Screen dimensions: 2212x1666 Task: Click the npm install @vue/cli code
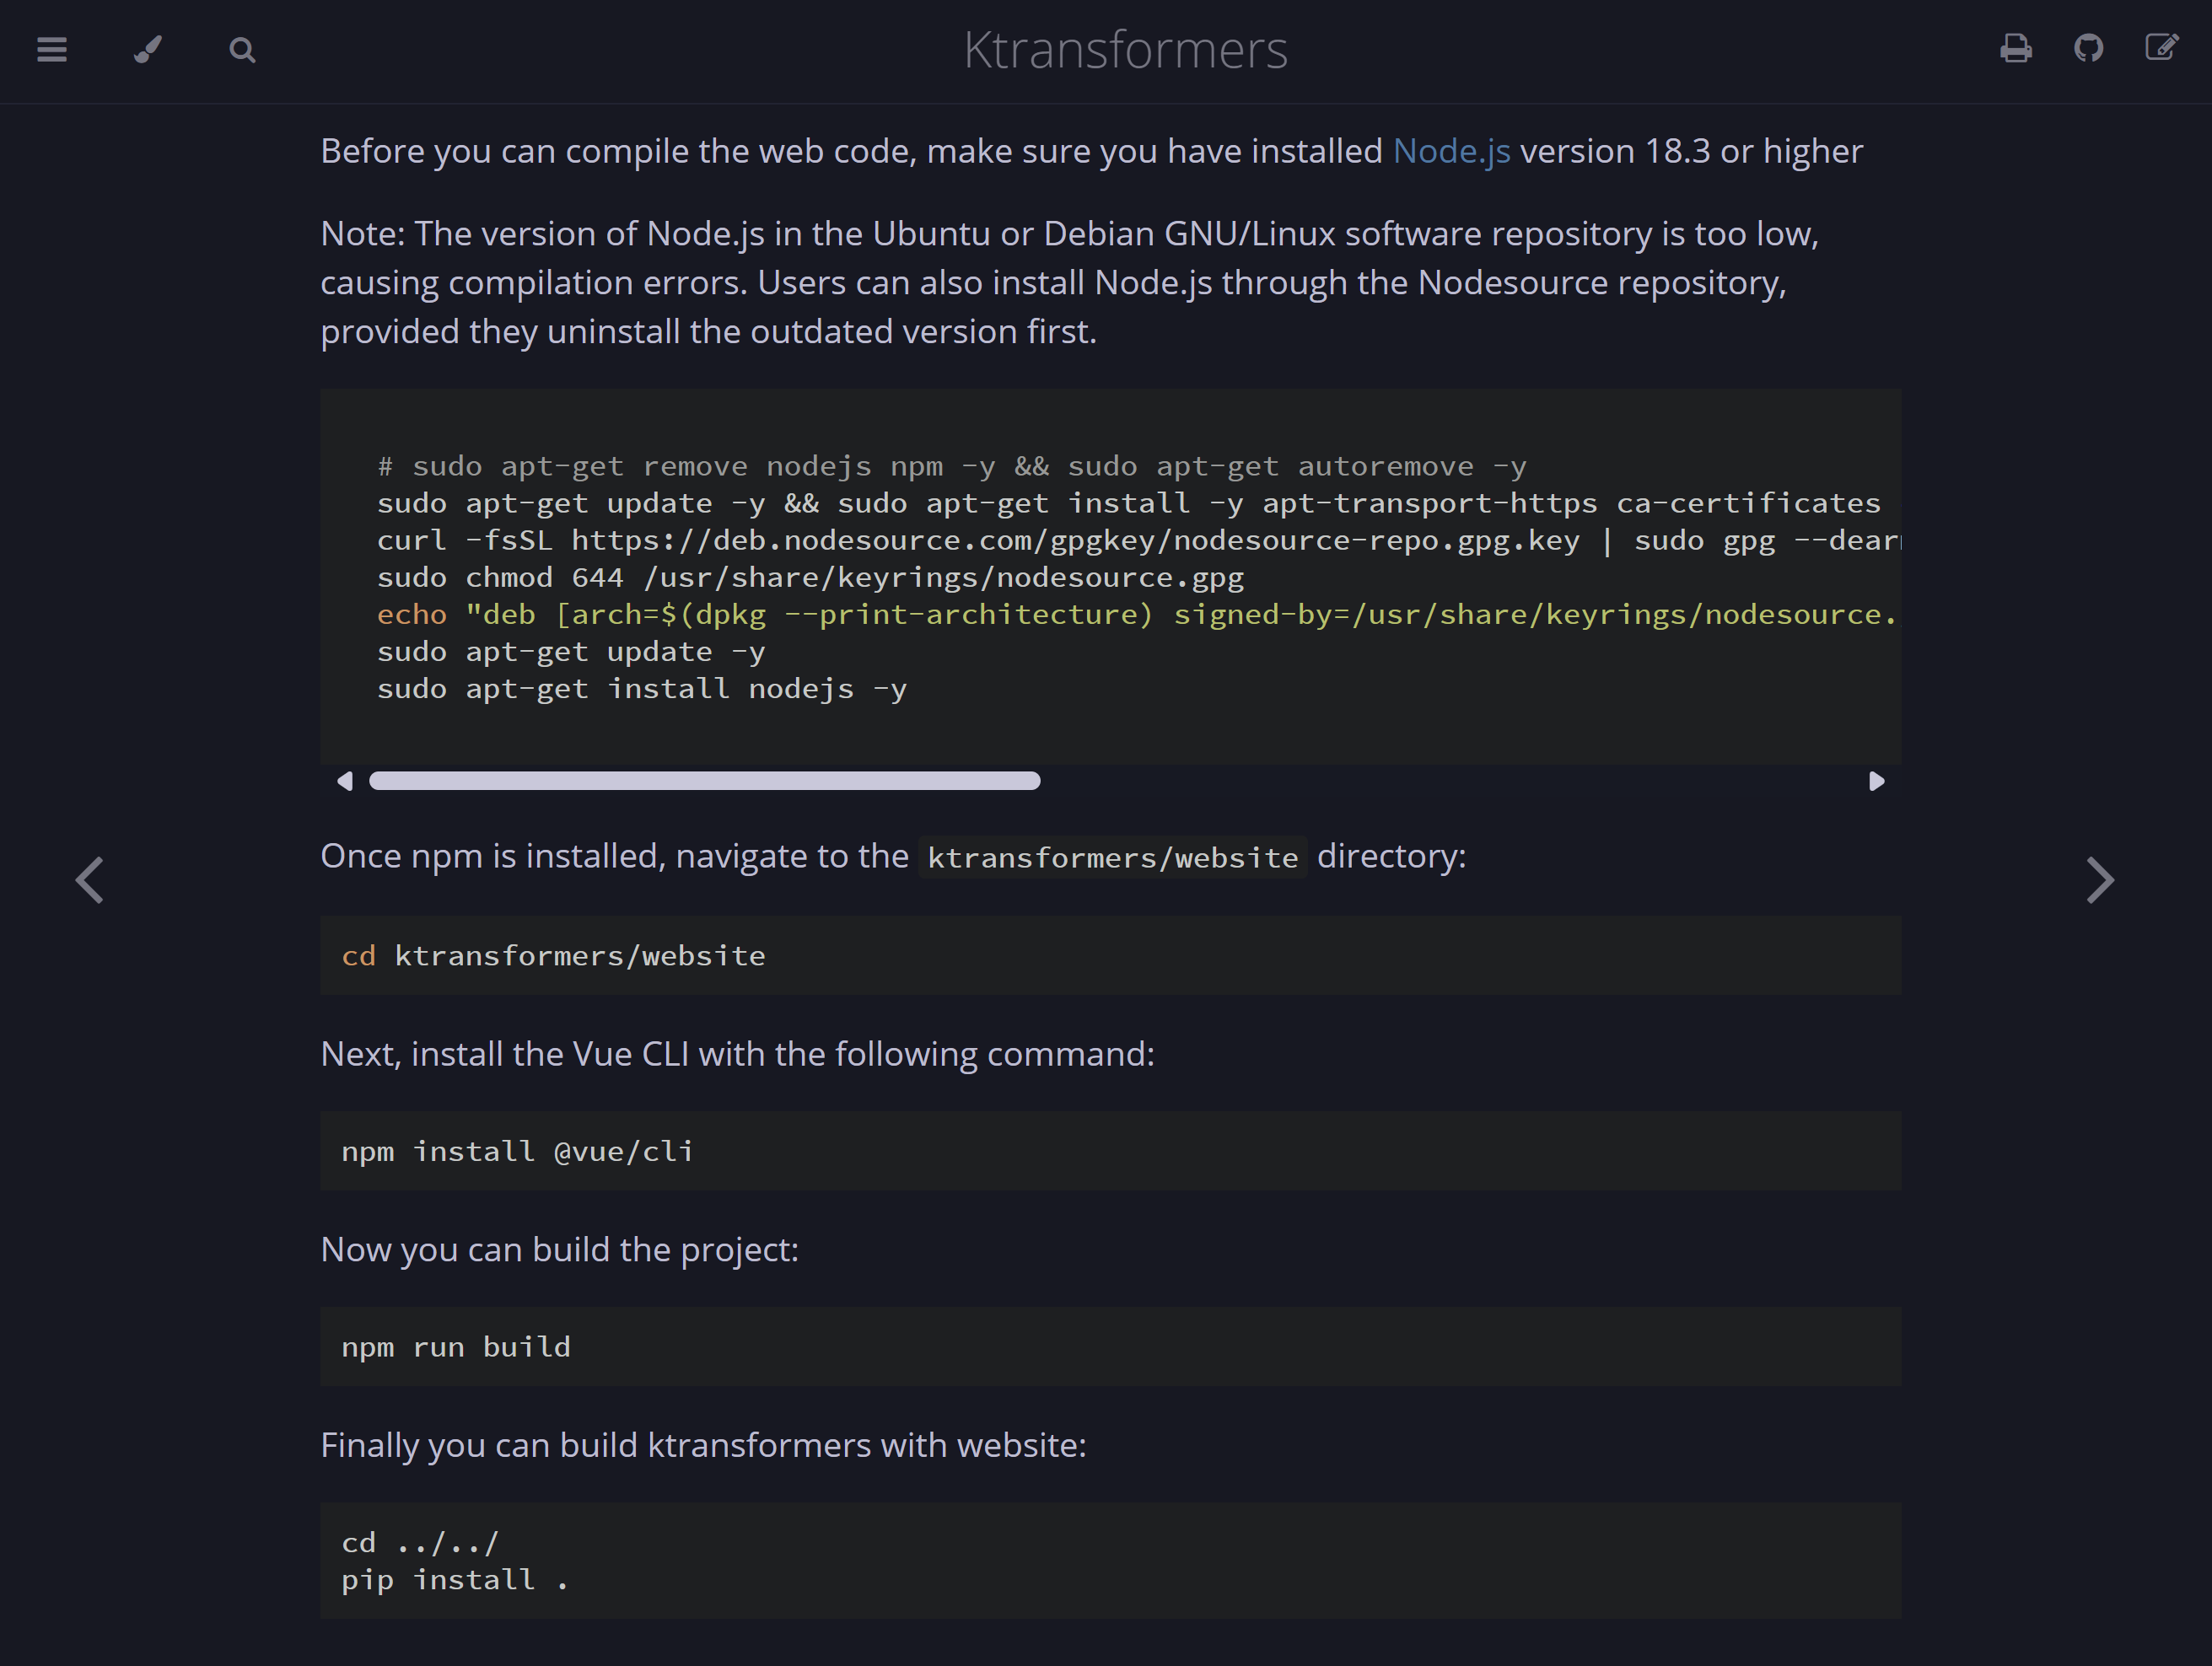pyautogui.click(x=517, y=1151)
